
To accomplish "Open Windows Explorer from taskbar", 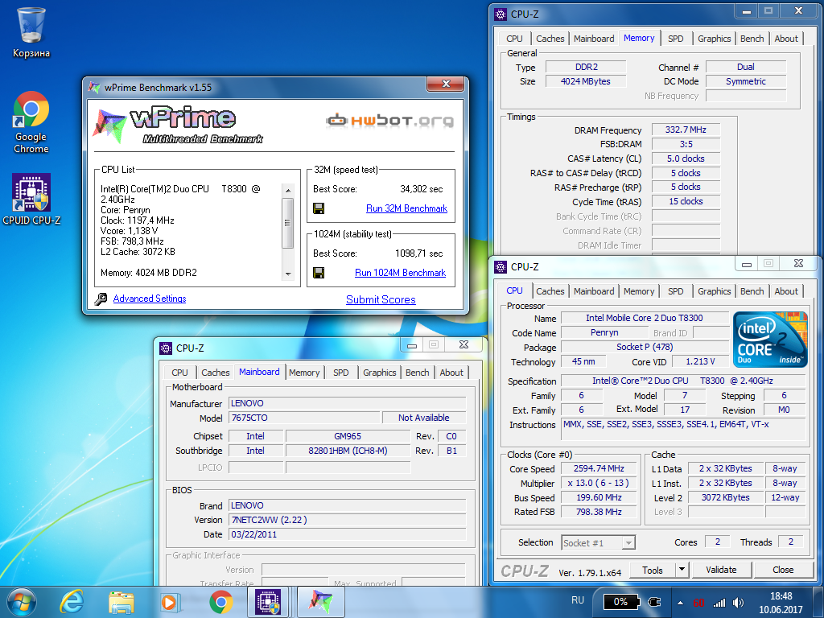I will point(121,602).
